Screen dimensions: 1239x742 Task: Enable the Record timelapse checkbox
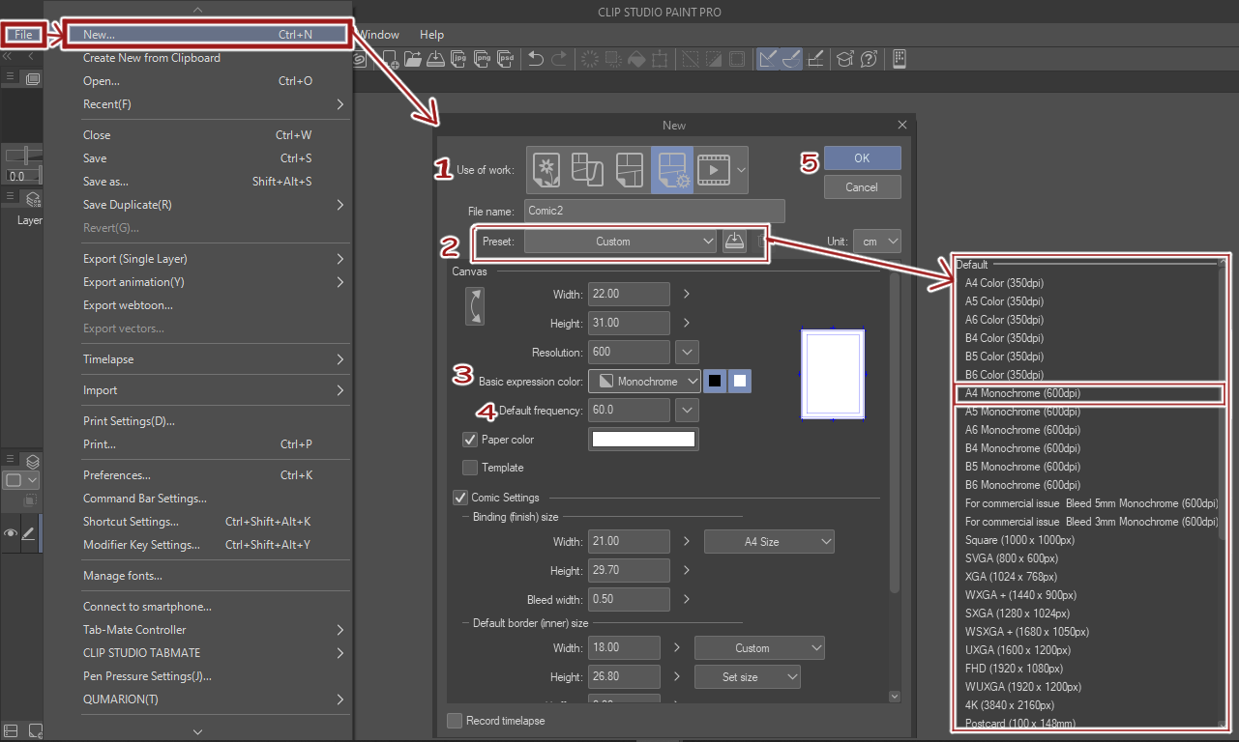[x=455, y=721]
